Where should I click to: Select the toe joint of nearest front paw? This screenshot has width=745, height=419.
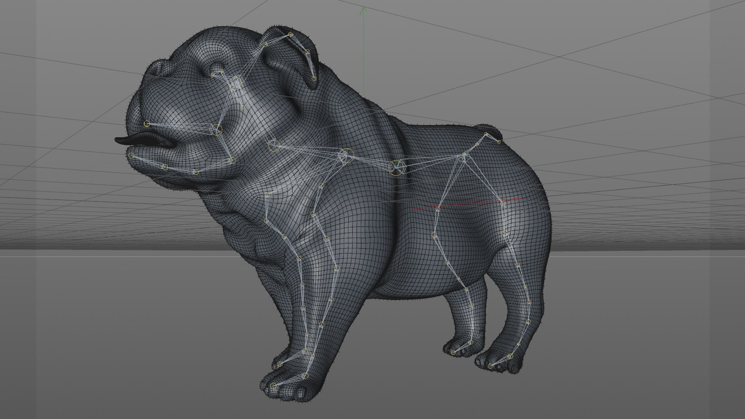[273, 386]
